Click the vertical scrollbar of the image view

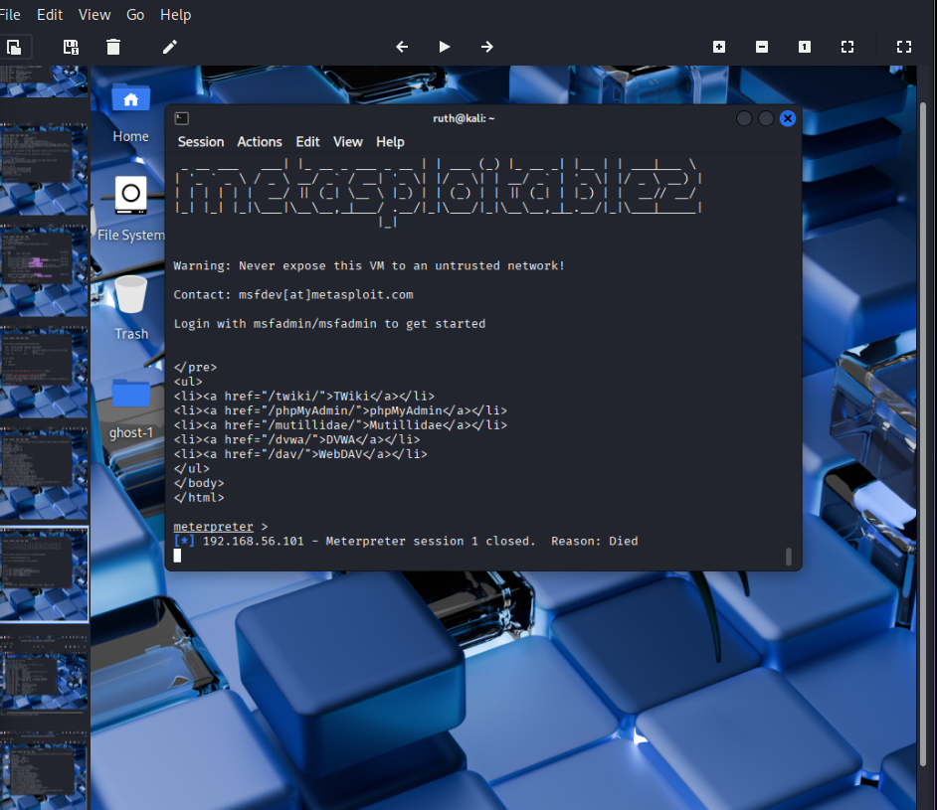[x=923, y=434]
